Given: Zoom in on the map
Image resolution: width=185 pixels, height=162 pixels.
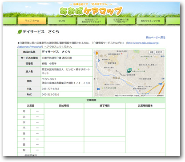Looking at the screenshot, I should tap(97, 59).
